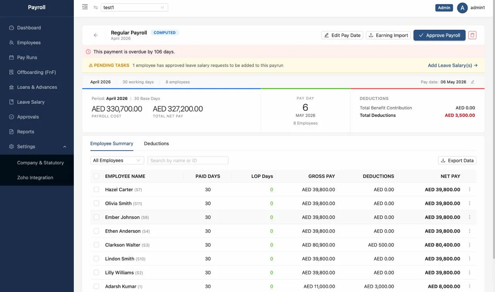Check the Clarkson Walter row checkbox
This screenshot has width=495, height=292.
click(96, 245)
